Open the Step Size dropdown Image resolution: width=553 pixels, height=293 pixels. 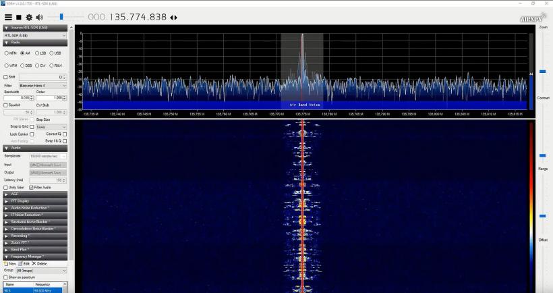coord(51,127)
